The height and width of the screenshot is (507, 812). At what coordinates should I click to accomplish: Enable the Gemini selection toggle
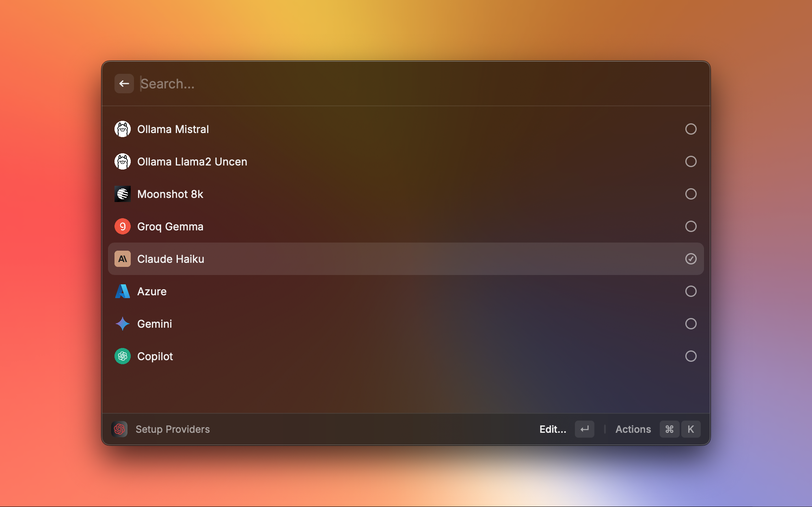tap(691, 324)
